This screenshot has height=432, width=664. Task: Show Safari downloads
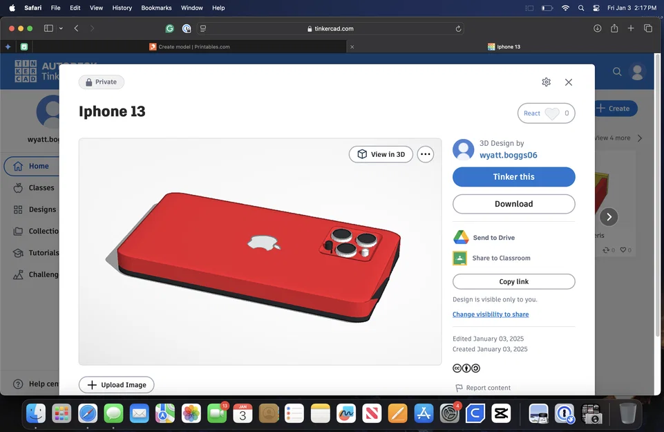point(598,28)
